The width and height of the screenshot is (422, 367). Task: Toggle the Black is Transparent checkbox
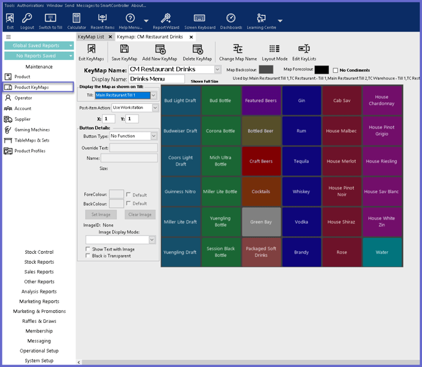pyautogui.click(x=88, y=256)
